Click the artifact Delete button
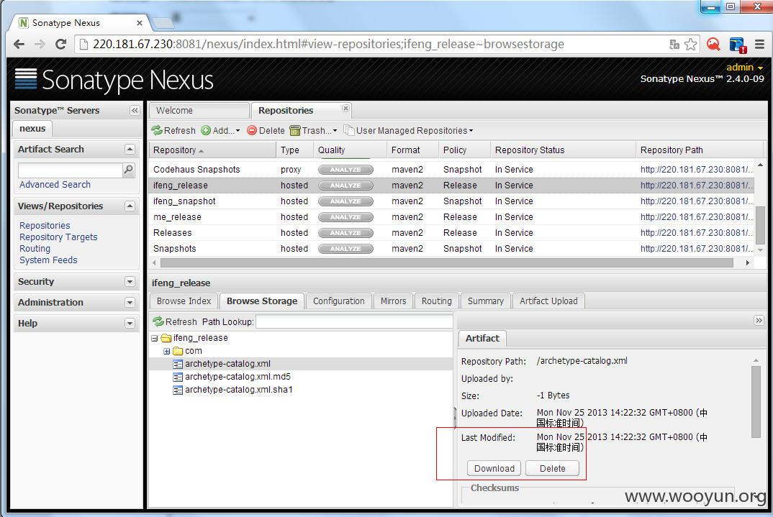This screenshot has width=773, height=517. pos(552,468)
